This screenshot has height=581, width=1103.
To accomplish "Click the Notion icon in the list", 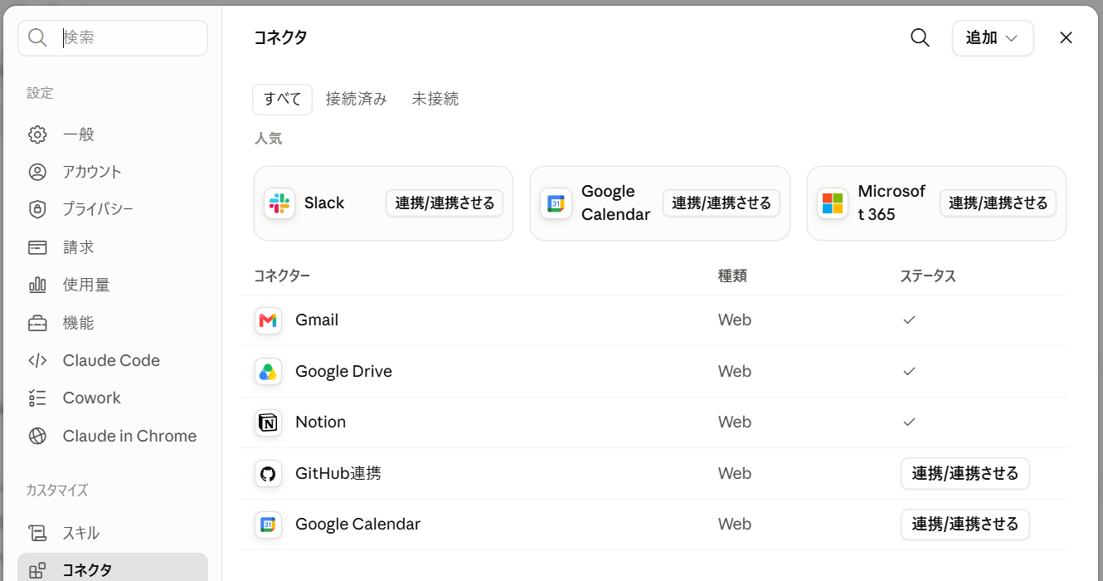I will coord(268,422).
